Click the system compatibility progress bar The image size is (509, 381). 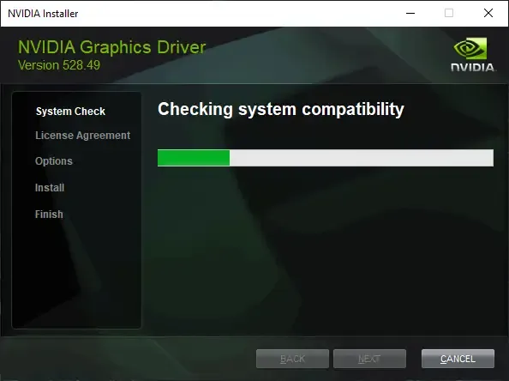click(x=326, y=158)
